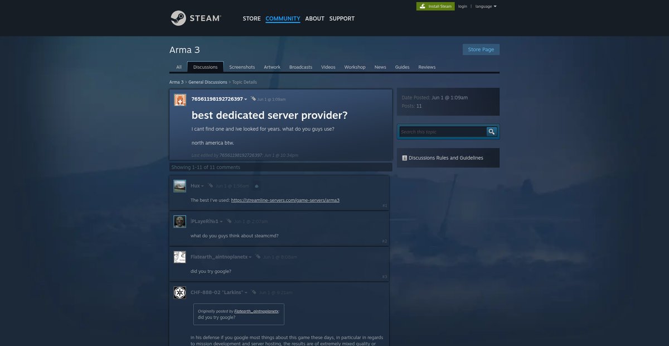Click the login link
The height and width of the screenshot is (346, 669).
click(463, 6)
